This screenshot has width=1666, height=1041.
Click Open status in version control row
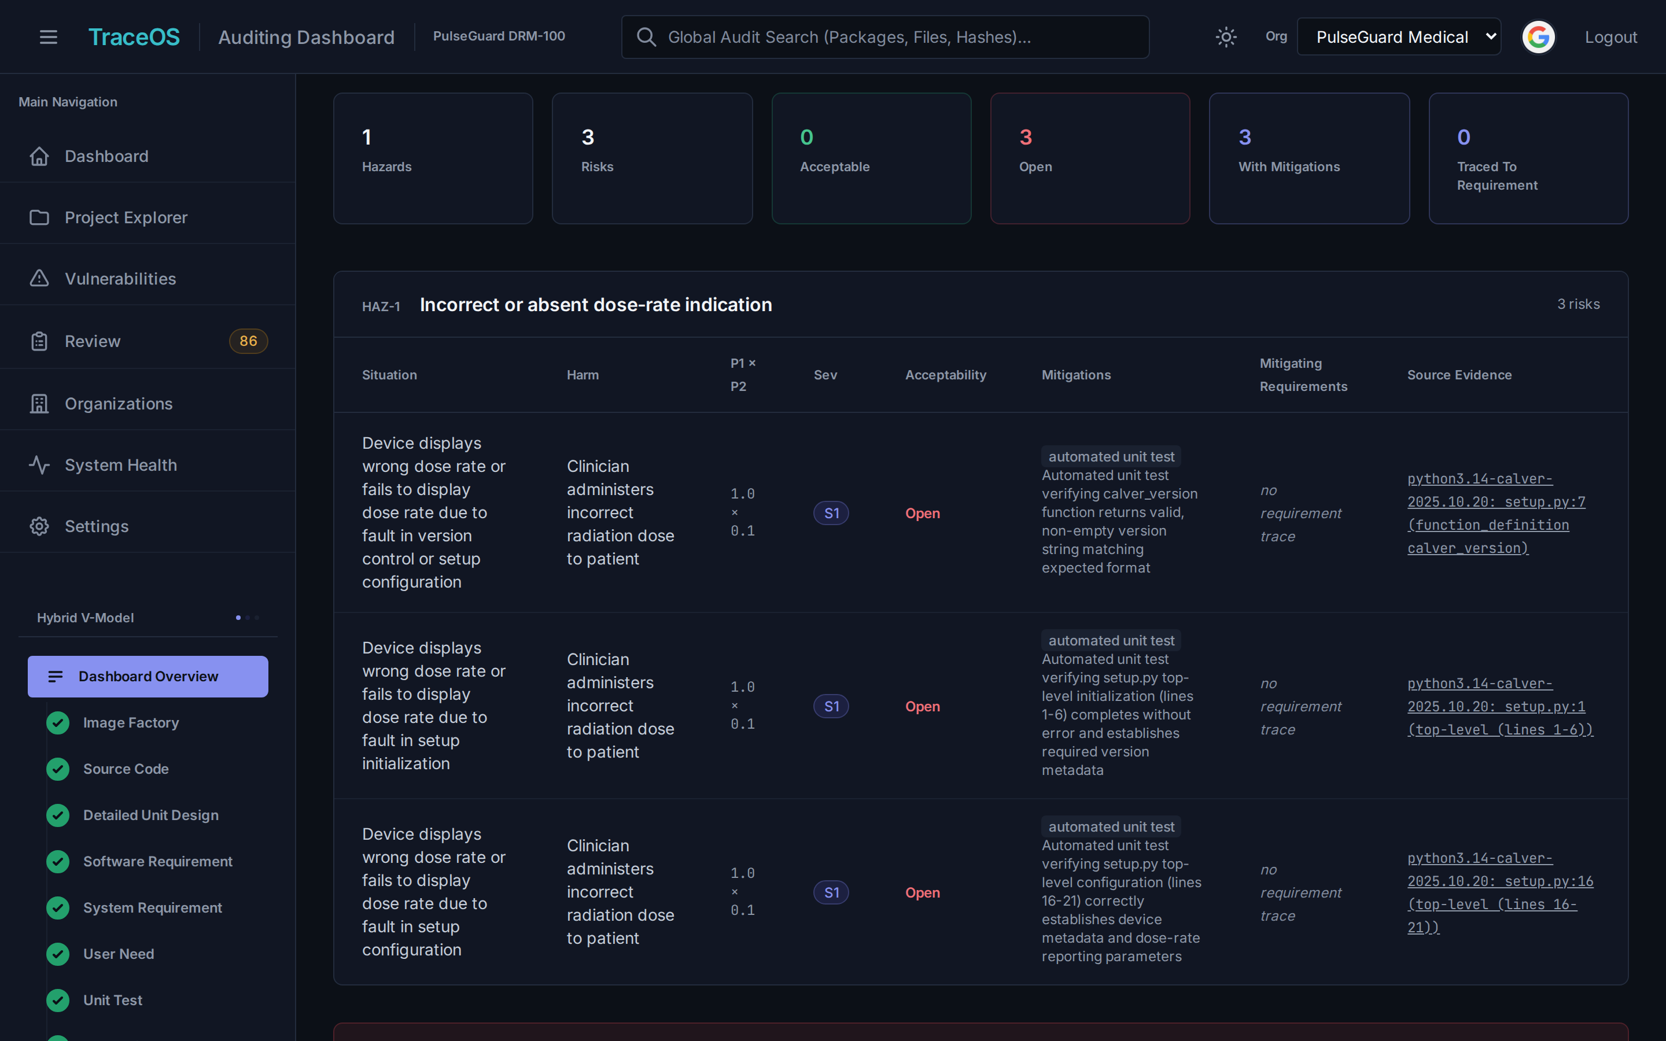[x=923, y=513]
